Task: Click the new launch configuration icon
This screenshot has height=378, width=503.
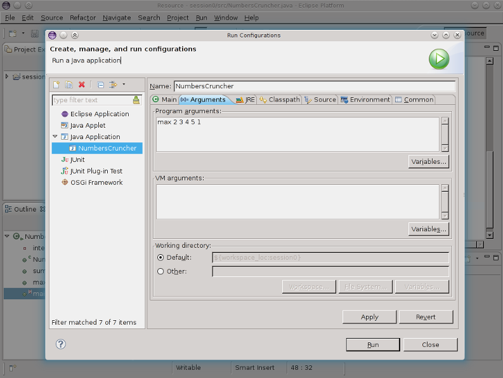Action: (56, 84)
